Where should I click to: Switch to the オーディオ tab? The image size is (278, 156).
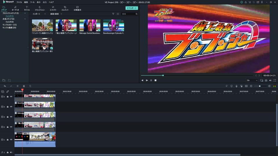pyautogui.click(x=15, y=8)
